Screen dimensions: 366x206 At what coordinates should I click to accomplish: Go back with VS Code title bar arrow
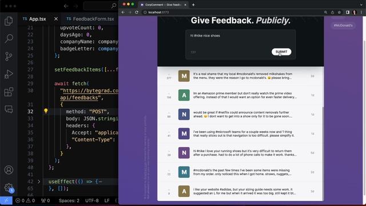(x=66, y=6)
